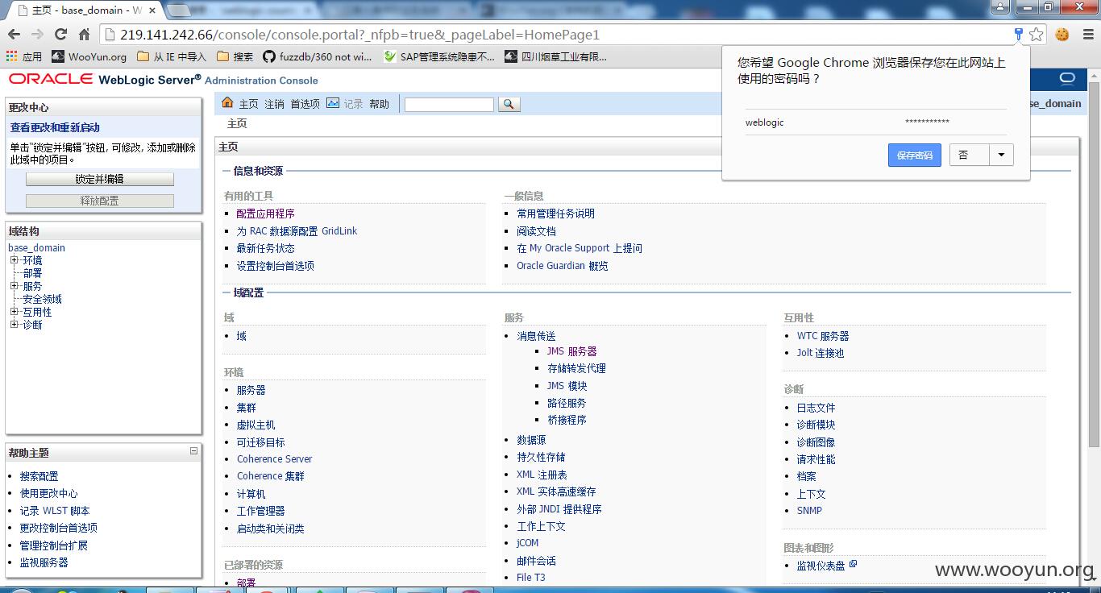This screenshot has width=1101, height=593.
Task: Open Oracle Guardian 概览 link
Action: 563,266
